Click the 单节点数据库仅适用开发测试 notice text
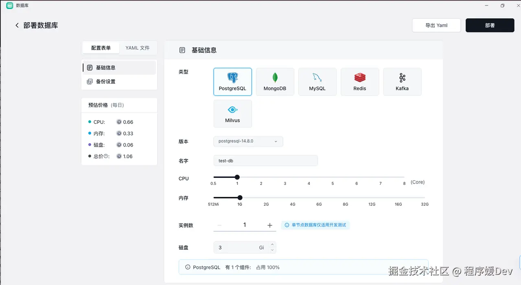 click(319, 225)
